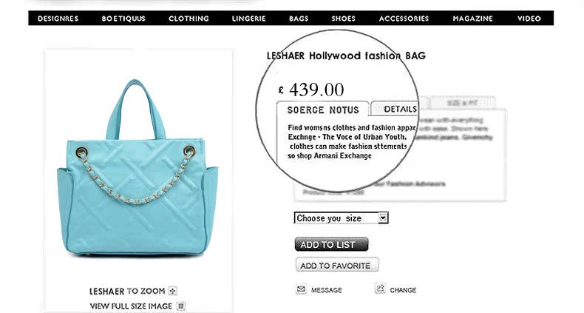The width and height of the screenshot is (584, 313).
Task: Switch to the SOERCE NOTUS tab
Action: coord(323,110)
